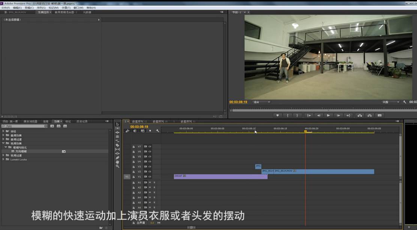
Task: Toggle visibility eye of track V5
Action: (x=150, y=157)
